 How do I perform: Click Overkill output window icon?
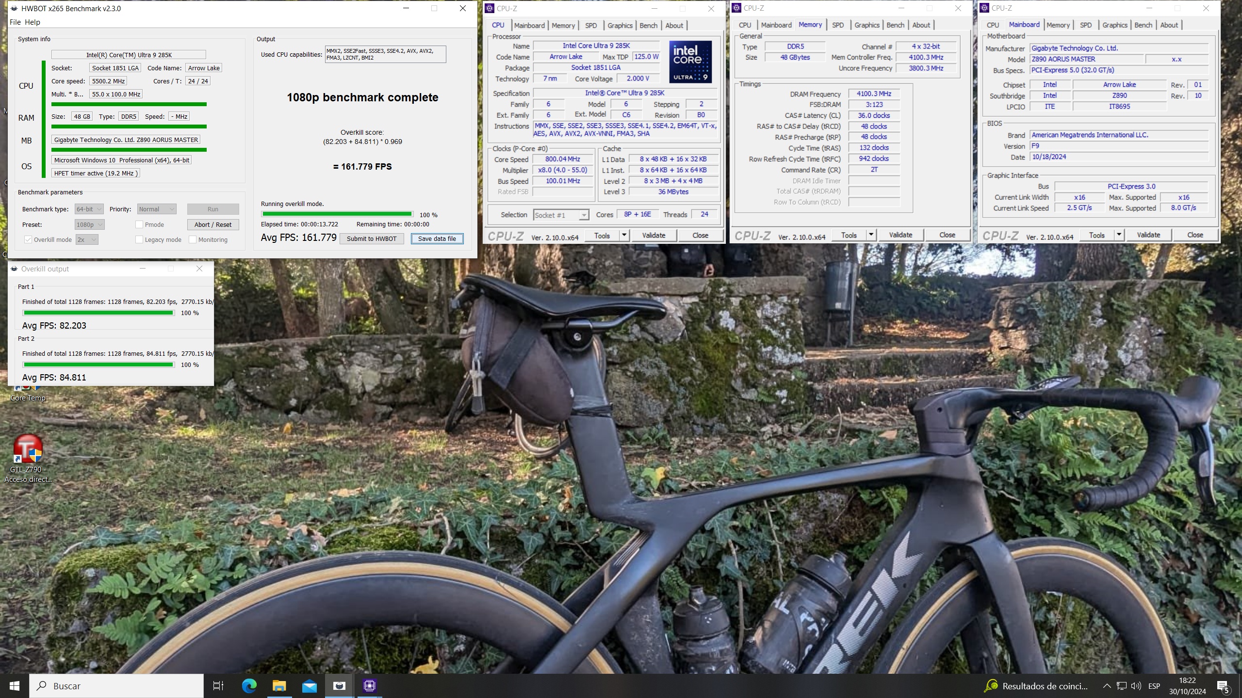click(x=14, y=269)
